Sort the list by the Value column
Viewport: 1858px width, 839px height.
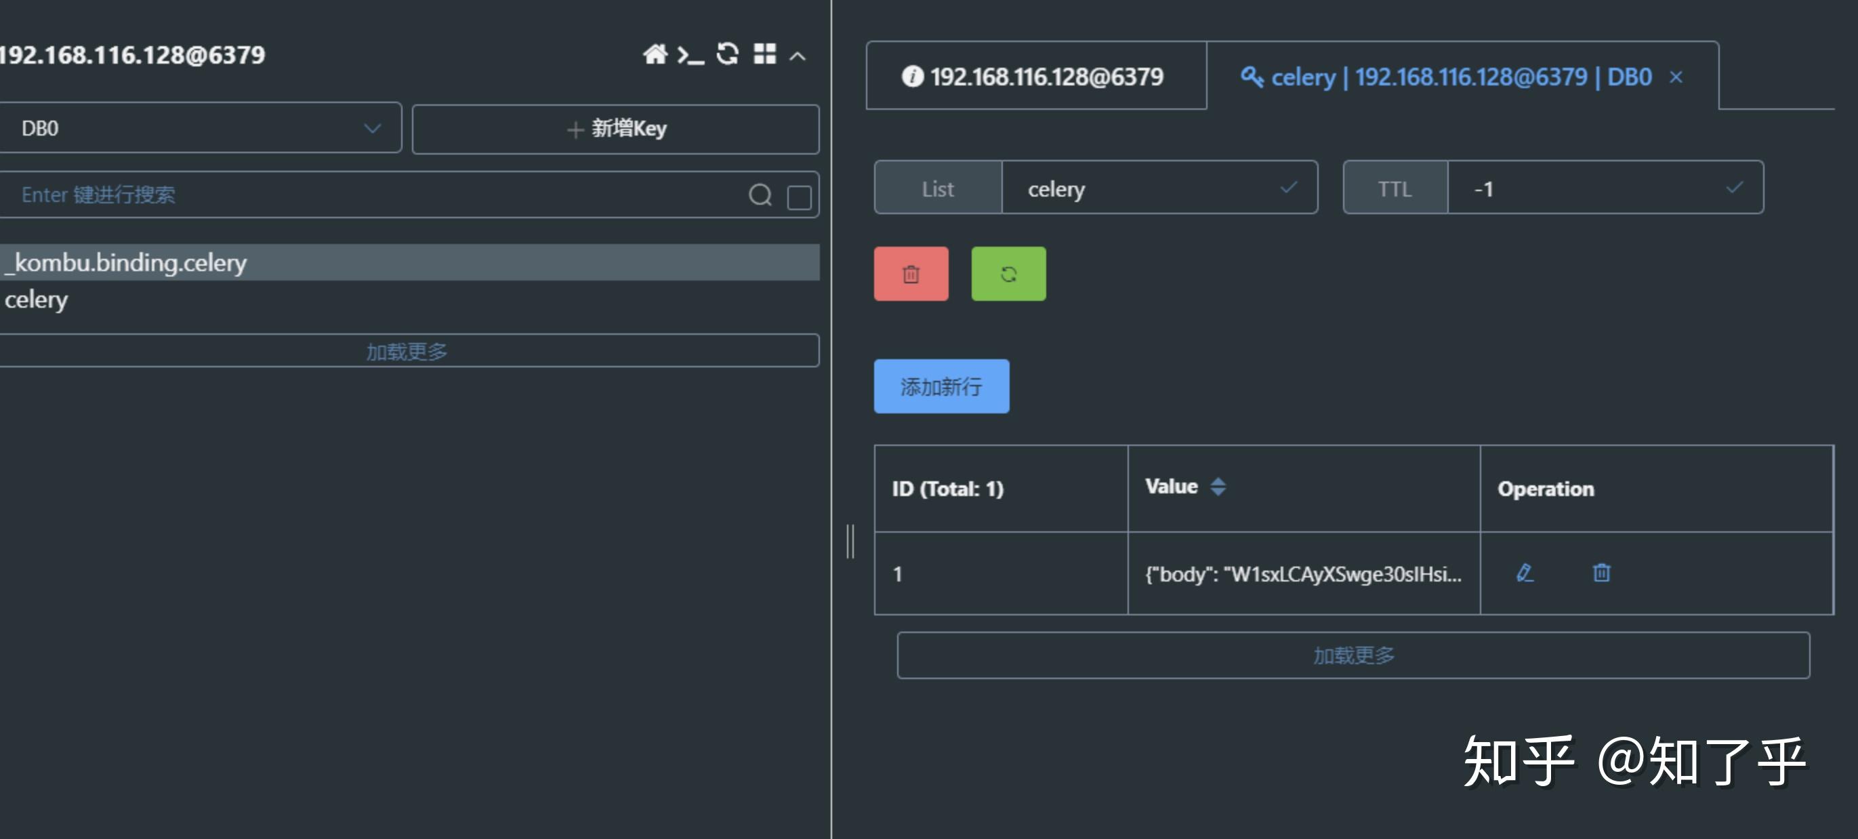click(1218, 486)
